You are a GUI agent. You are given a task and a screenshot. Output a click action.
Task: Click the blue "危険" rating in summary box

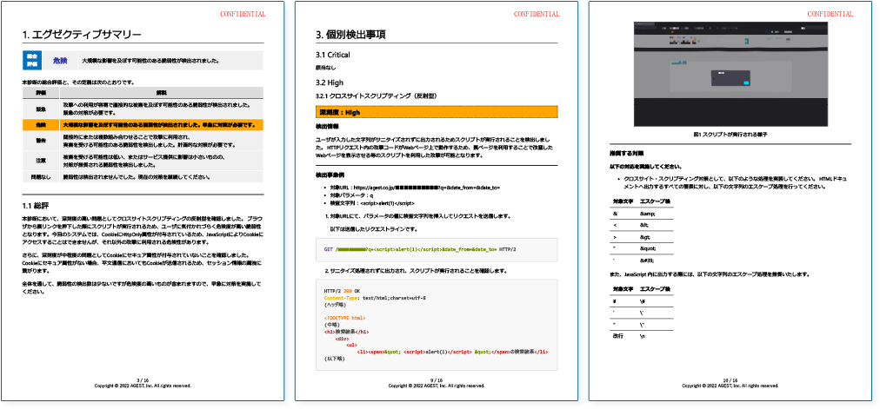pyautogui.click(x=61, y=60)
